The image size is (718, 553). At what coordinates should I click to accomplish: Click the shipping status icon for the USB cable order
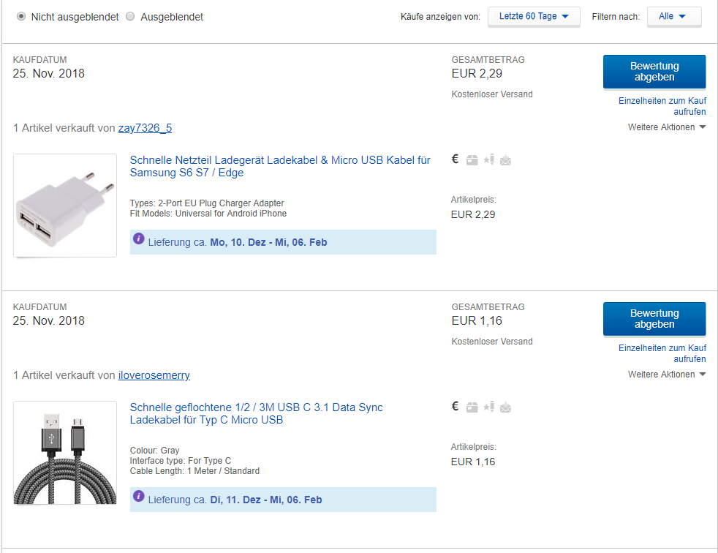[x=472, y=407]
